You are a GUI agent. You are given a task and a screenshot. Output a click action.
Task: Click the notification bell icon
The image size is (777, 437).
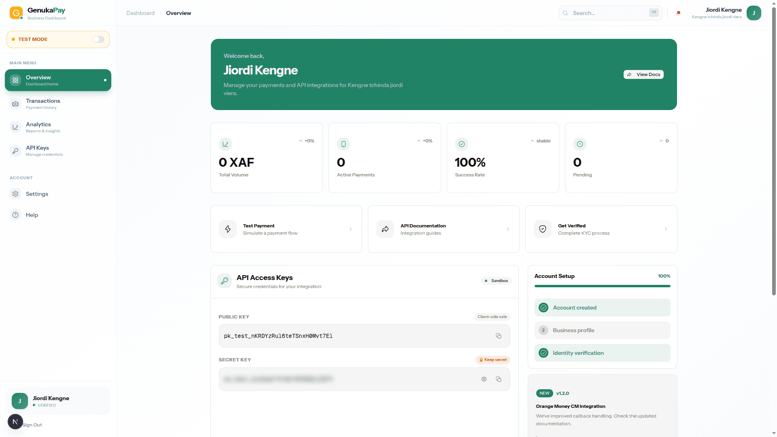click(x=678, y=13)
